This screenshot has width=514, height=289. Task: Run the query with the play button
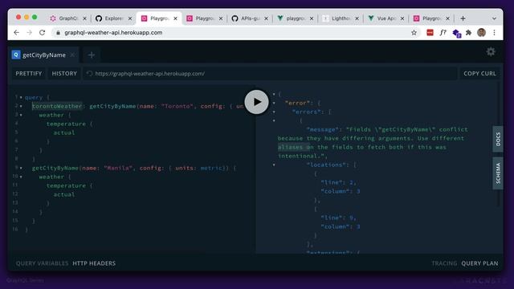point(256,102)
